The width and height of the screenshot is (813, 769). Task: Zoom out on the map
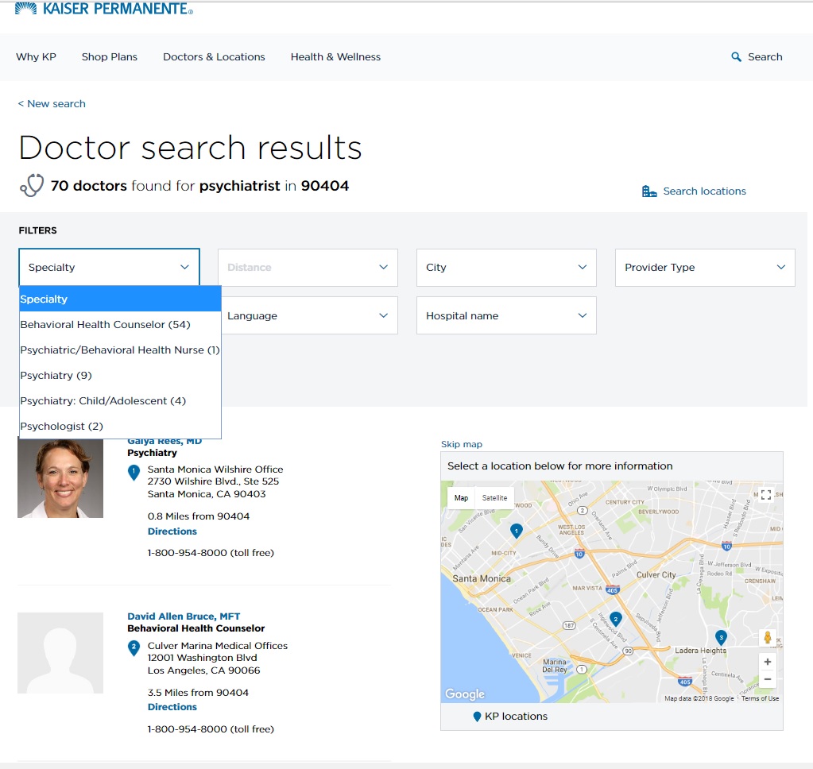pyautogui.click(x=768, y=679)
